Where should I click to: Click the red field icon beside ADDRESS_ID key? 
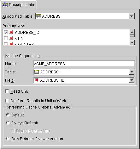click(x=11, y=32)
